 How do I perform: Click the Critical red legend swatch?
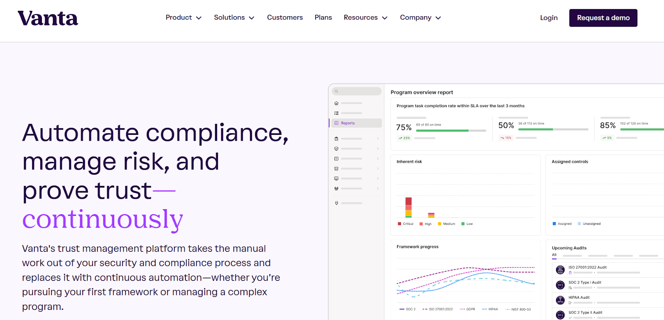coord(399,224)
